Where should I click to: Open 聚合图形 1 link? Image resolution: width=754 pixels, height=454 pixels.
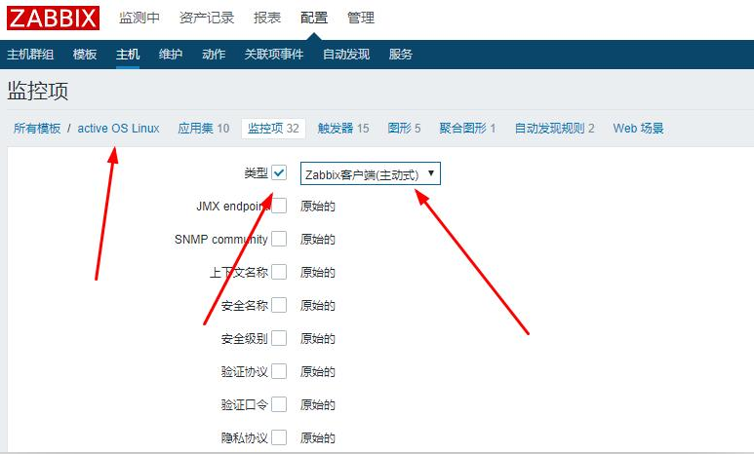[467, 129]
